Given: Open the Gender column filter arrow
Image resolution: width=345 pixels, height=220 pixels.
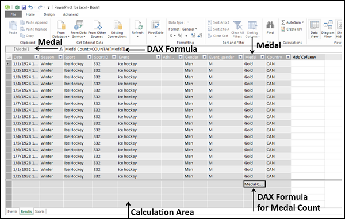Looking at the screenshot, I should coord(204,57).
